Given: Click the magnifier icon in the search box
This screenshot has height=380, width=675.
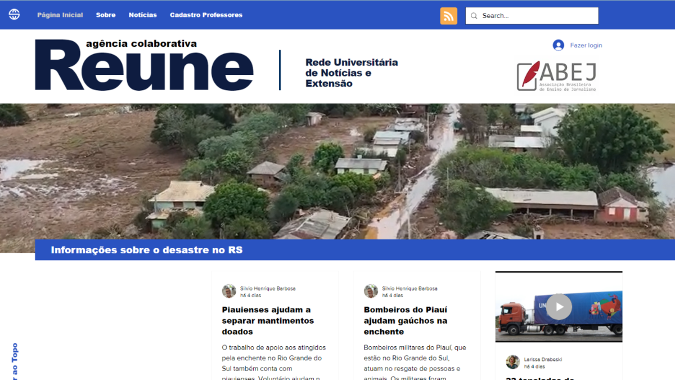Looking at the screenshot, I should pos(474,16).
